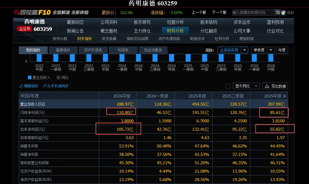
Task: Tick the checkbox beside 显示同比
Action: point(228,86)
